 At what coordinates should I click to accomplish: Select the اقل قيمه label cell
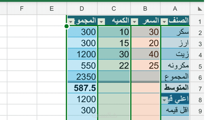point(175,111)
